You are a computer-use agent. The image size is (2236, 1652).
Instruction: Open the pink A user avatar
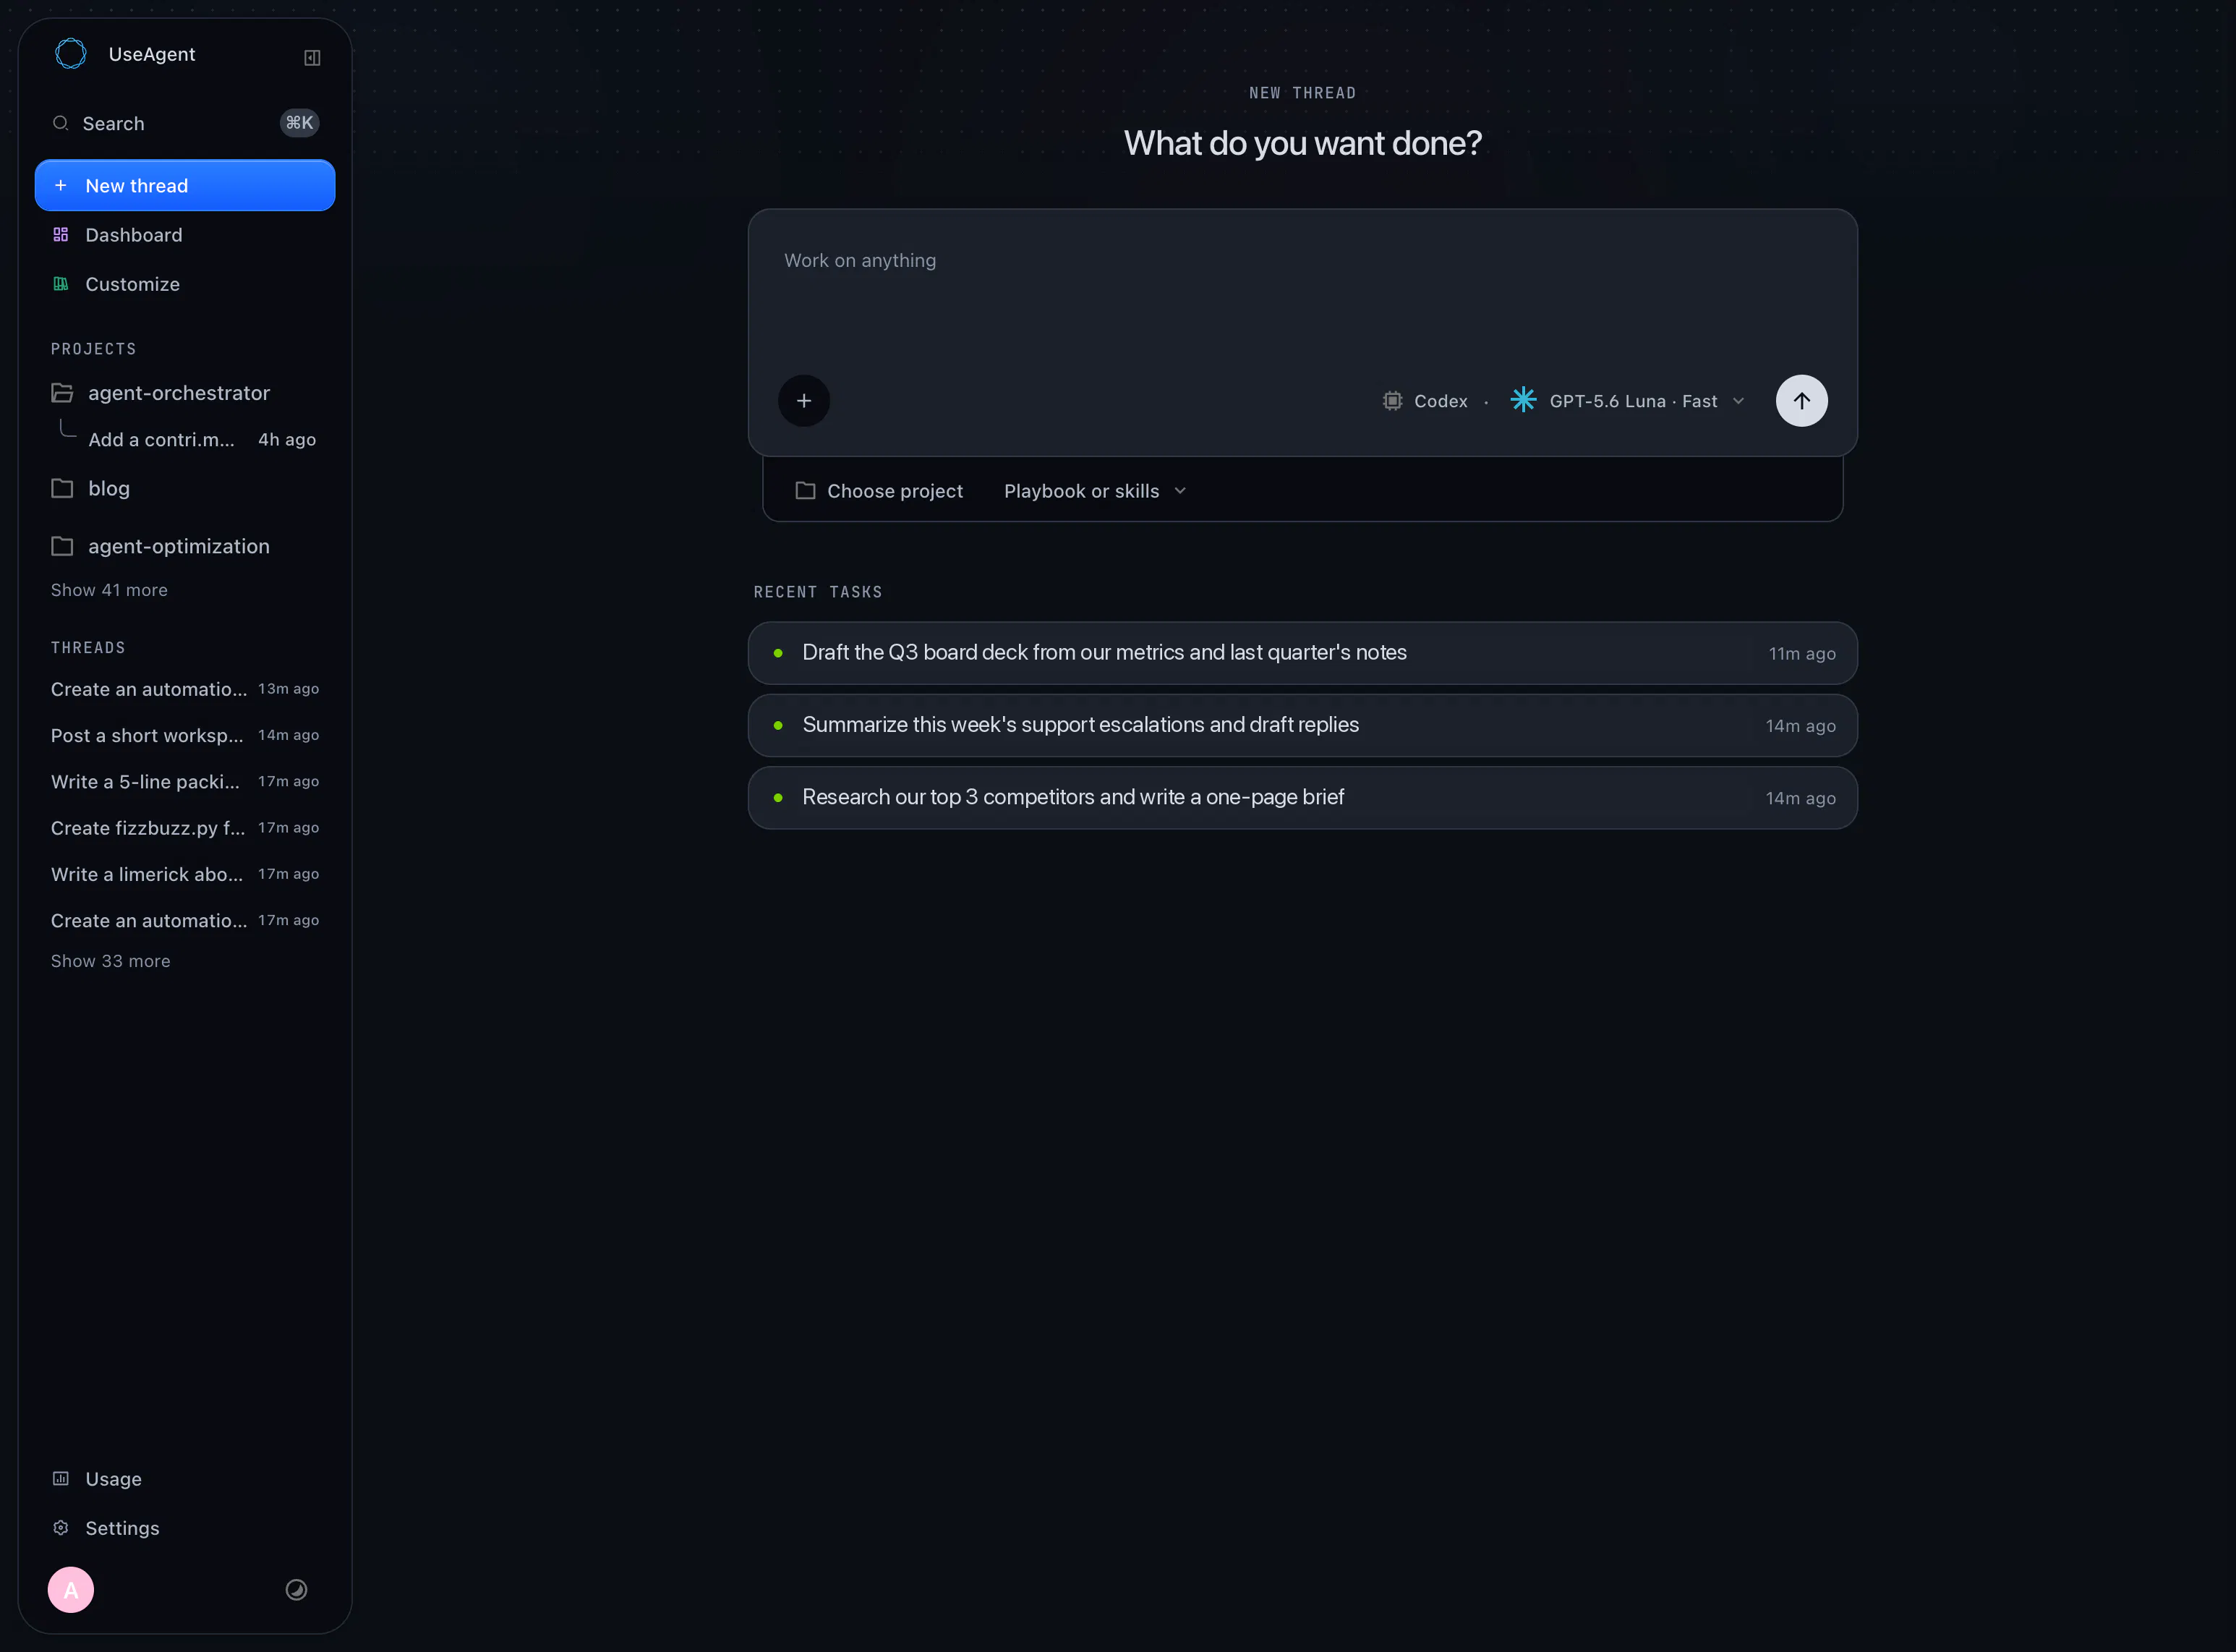tap(71, 1590)
